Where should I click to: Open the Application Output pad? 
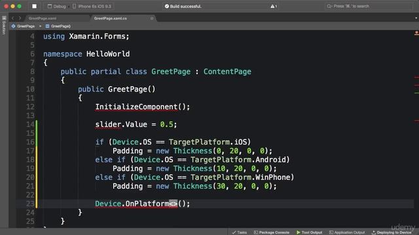point(347,232)
